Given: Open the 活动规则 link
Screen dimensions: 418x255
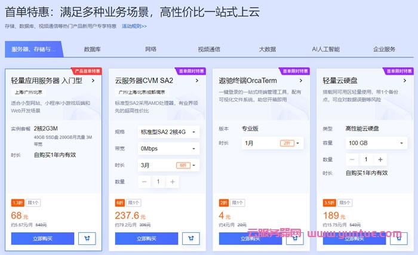Looking at the screenshot, I should click(x=134, y=26).
